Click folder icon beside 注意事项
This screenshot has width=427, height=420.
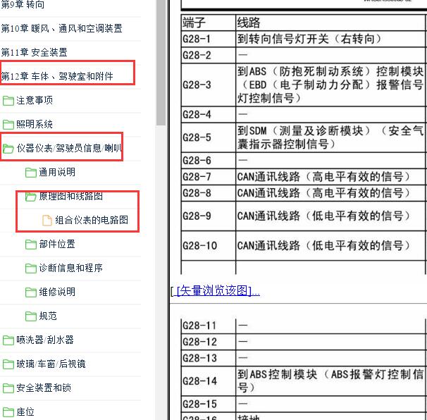8,101
